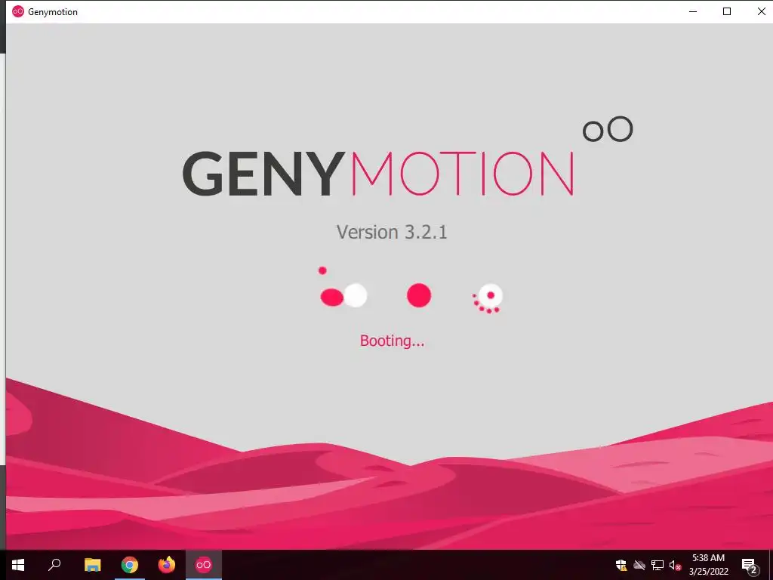This screenshot has width=773, height=580.
Task: Click the crossed-out cloud icon in the system tray
Action: 639,565
